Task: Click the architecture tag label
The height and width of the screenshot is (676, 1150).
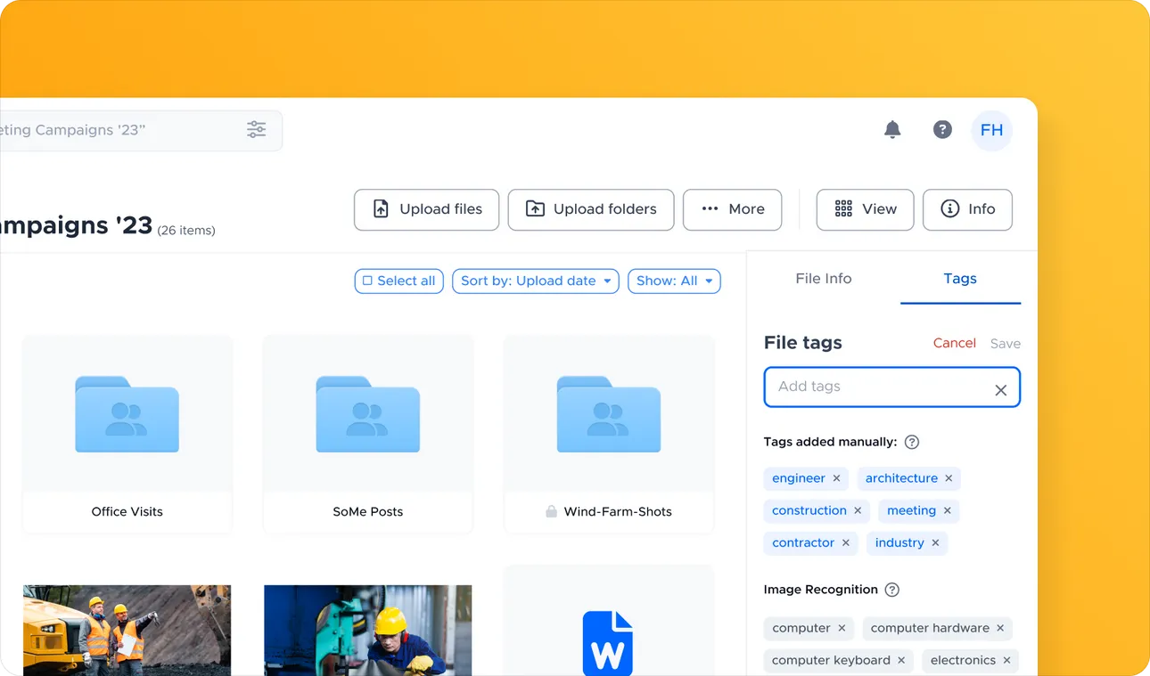Action: point(901,478)
